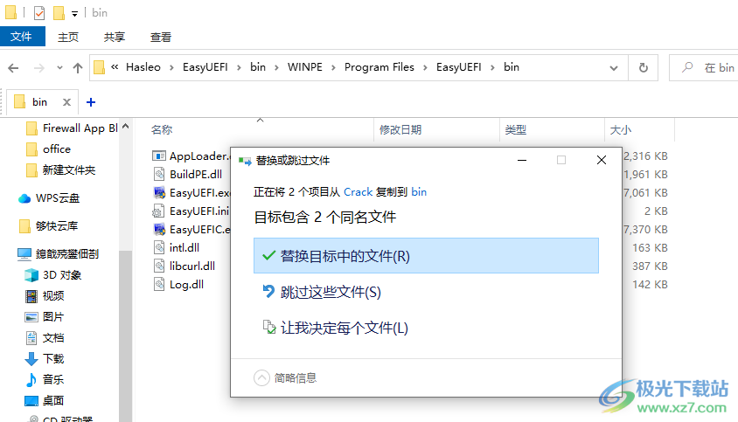Click WINPE in the address breadcrumb
Screen dimensions: 738x422
tap(305, 67)
